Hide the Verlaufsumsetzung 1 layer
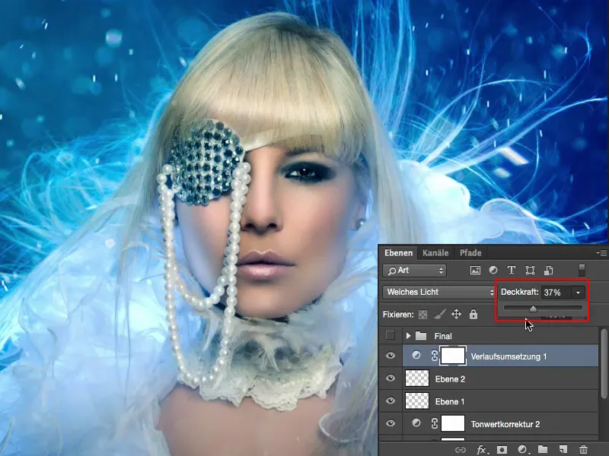 pyautogui.click(x=391, y=356)
